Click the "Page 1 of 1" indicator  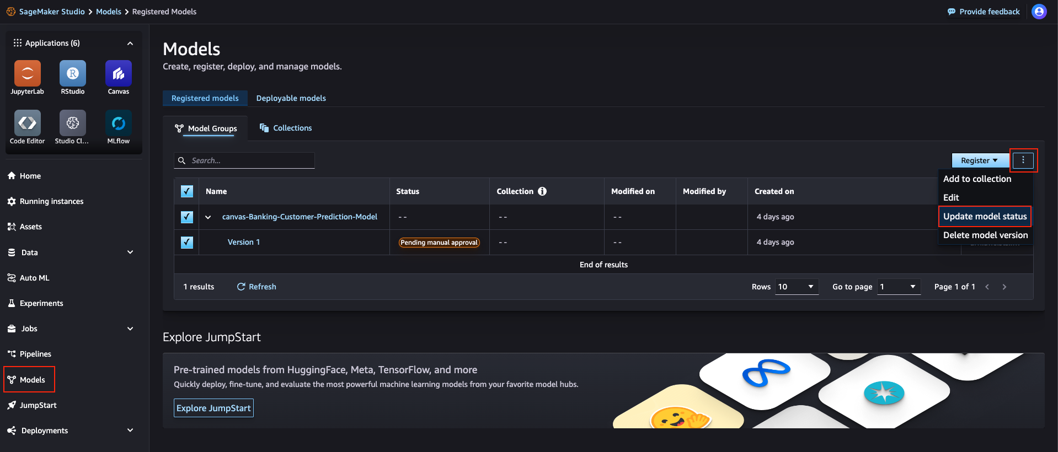pyautogui.click(x=955, y=287)
